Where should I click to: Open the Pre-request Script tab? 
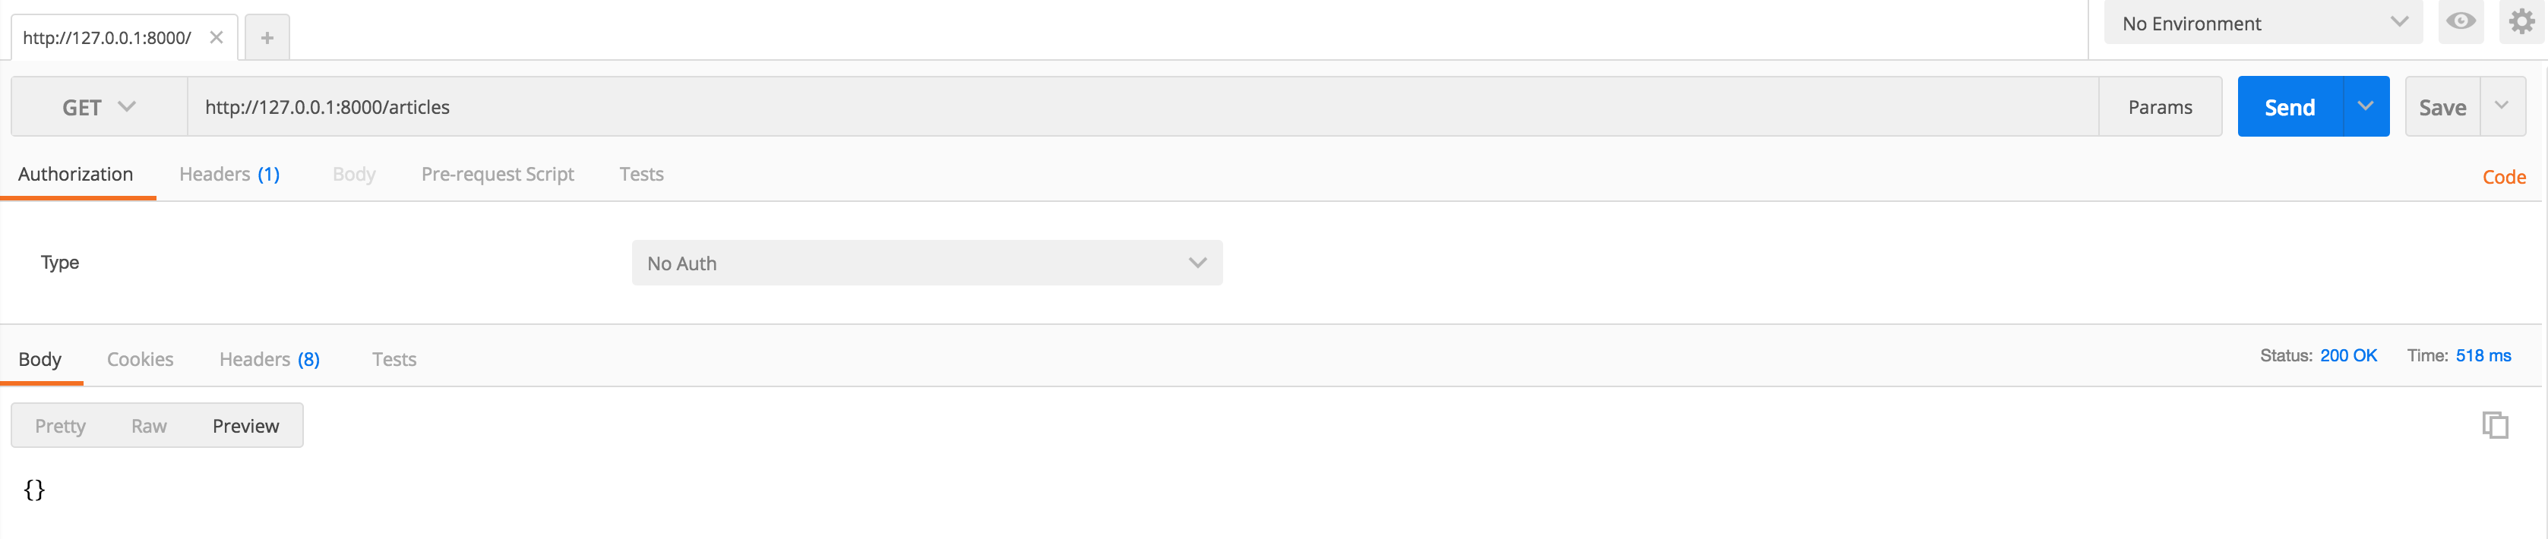(498, 174)
